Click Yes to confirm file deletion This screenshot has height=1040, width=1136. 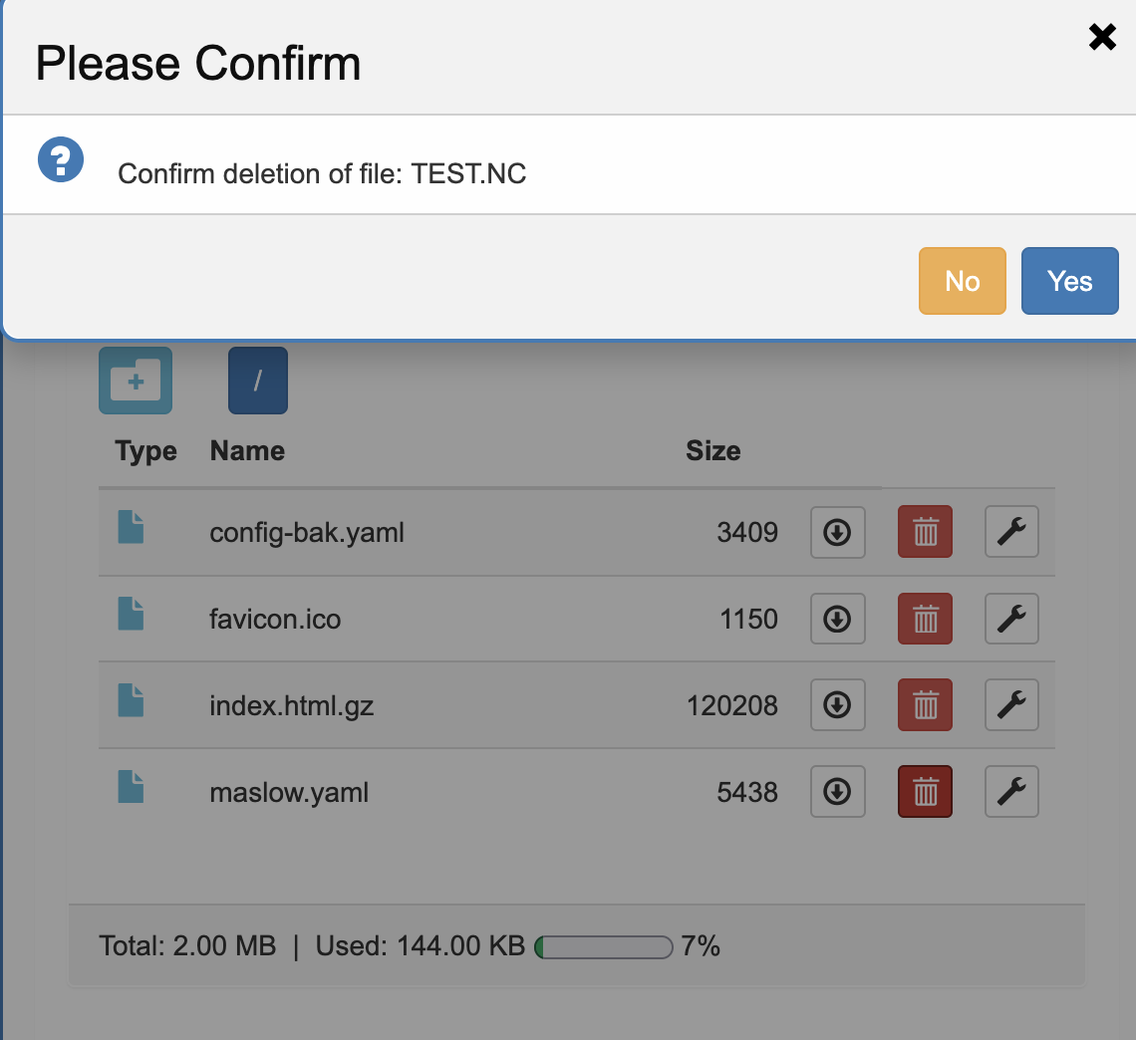tap(1069, 281)
